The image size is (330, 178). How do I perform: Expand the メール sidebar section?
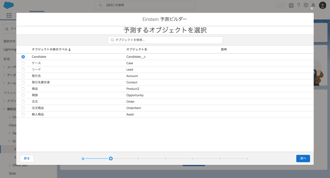4,83
